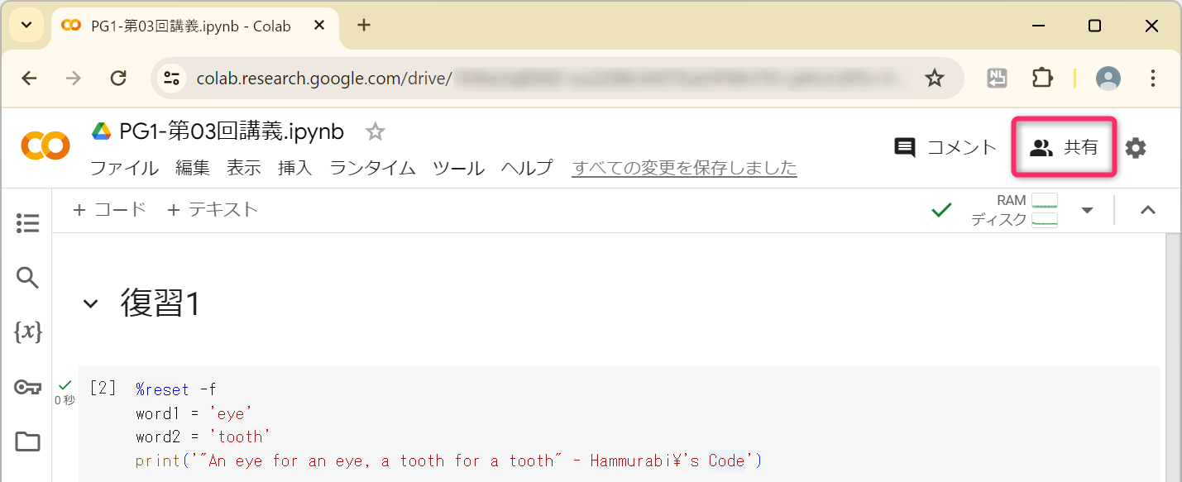The image size is (1182, 482).
Task: Open the search icon in left sidebar
Action: [27, 278]
